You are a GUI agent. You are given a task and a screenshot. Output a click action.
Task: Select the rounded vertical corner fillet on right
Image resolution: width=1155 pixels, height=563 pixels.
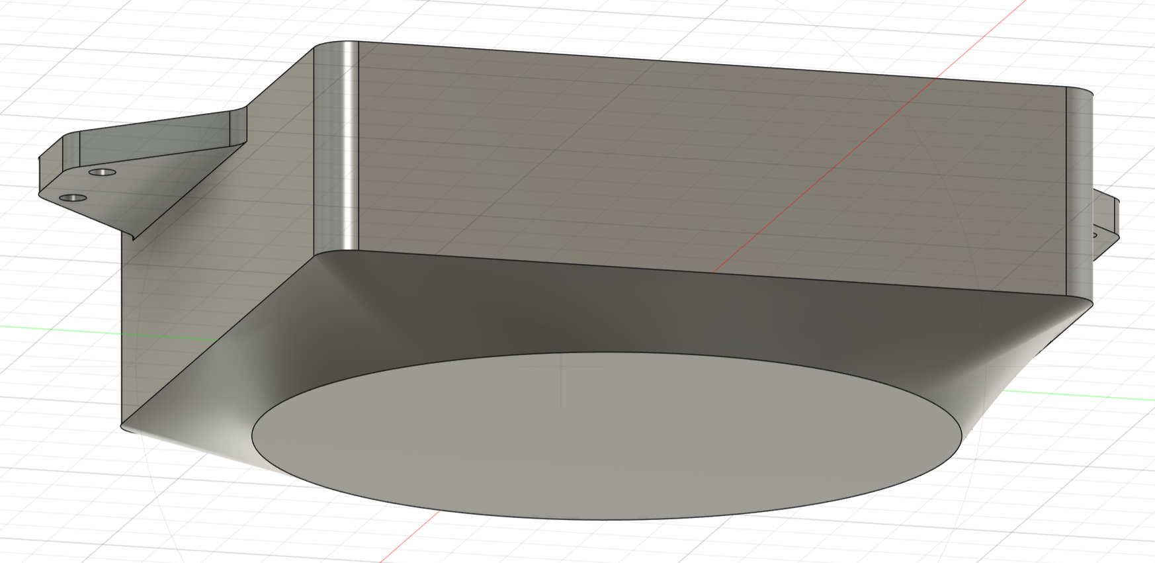(1079, 198)
